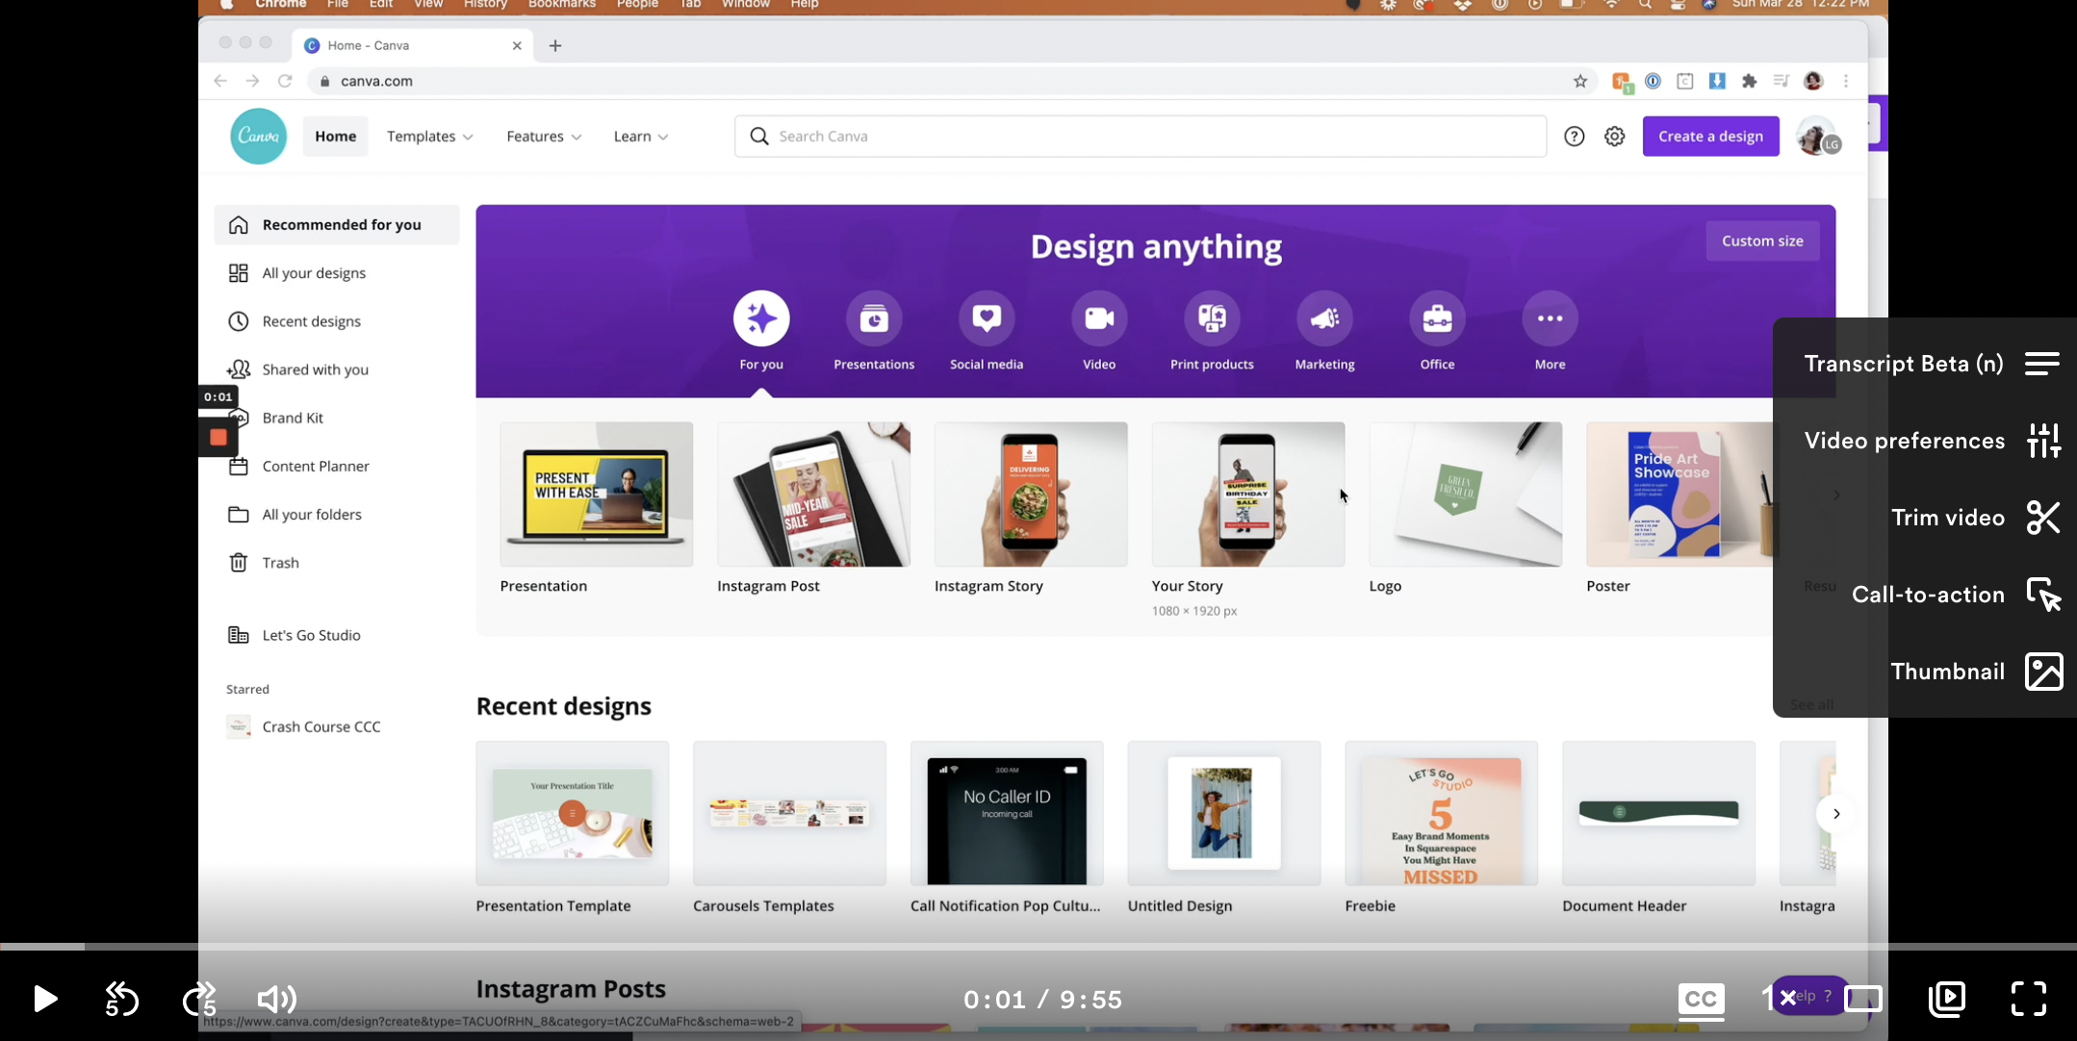Expand the Features dropdown menu
2077x1041 pixels.
pos(544,137)
